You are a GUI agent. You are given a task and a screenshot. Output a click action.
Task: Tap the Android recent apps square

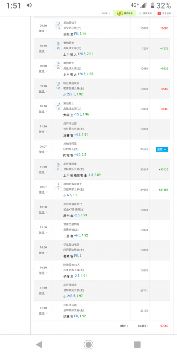[x=137, y=345]
